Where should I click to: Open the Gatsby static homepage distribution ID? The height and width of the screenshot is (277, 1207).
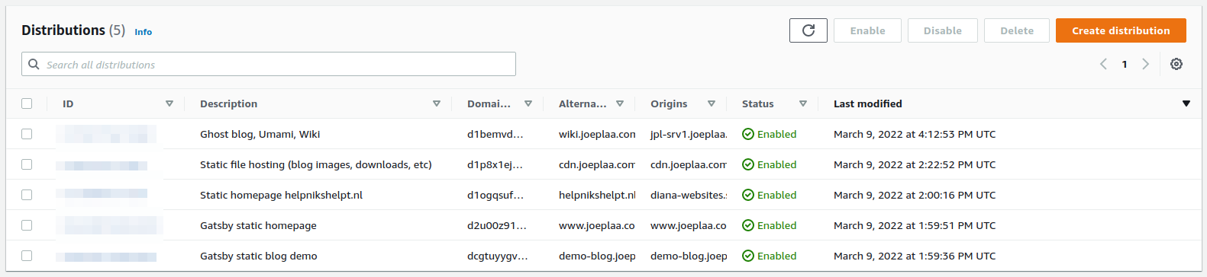(x=109, y=225)
